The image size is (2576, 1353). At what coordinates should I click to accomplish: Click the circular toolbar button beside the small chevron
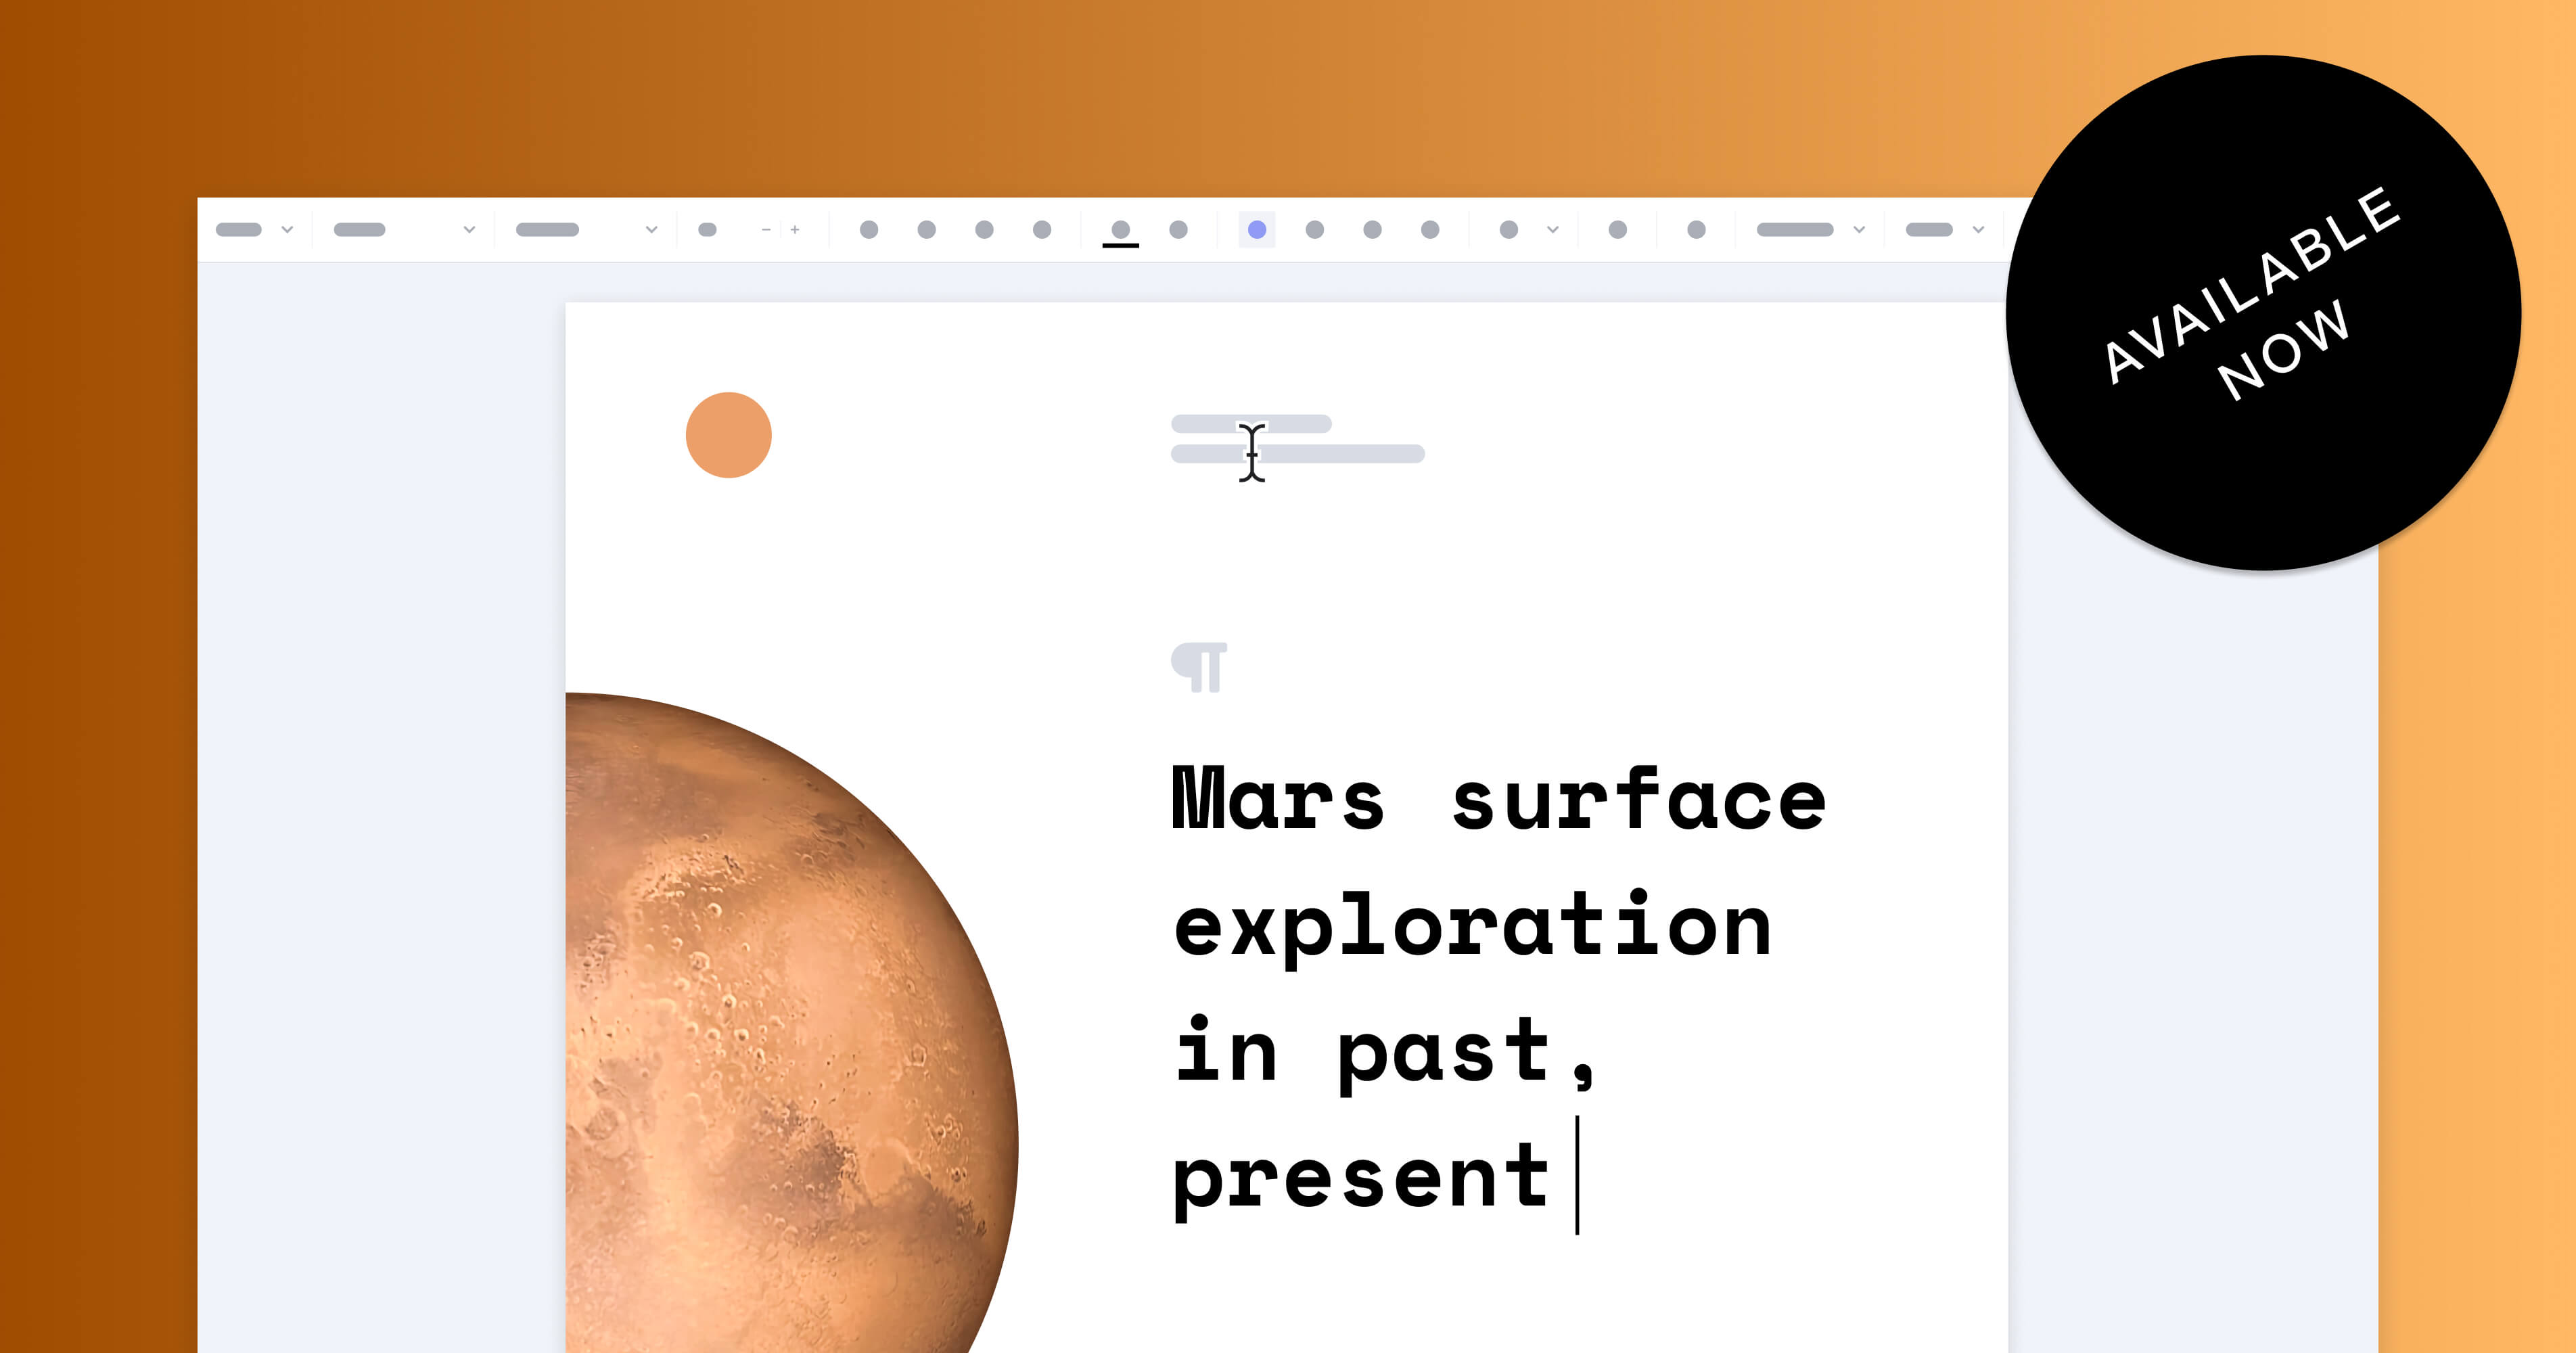pyautogui.click(x=1509, y=230)
